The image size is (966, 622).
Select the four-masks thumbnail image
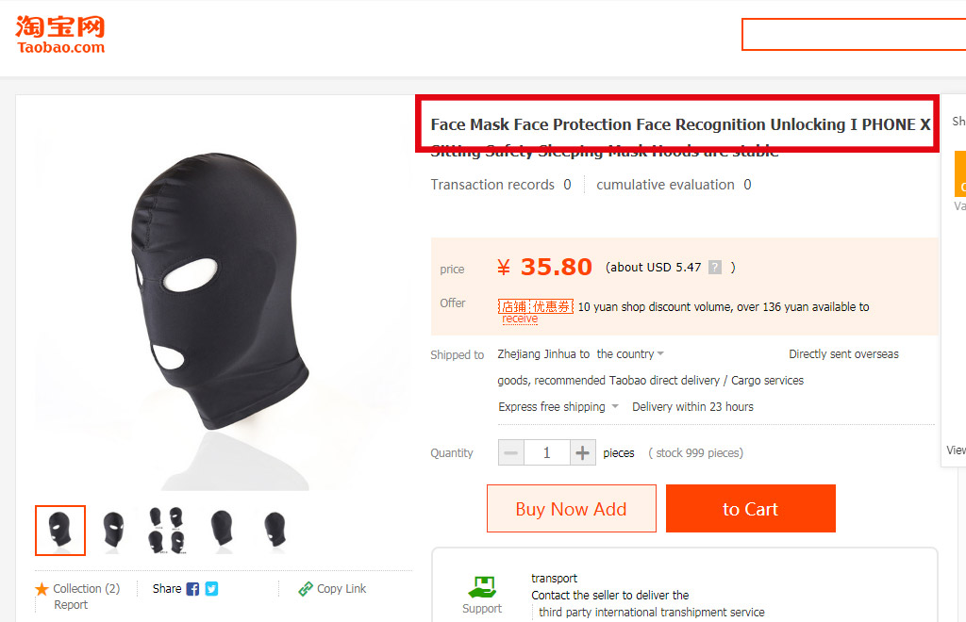(x=167, y=531)
